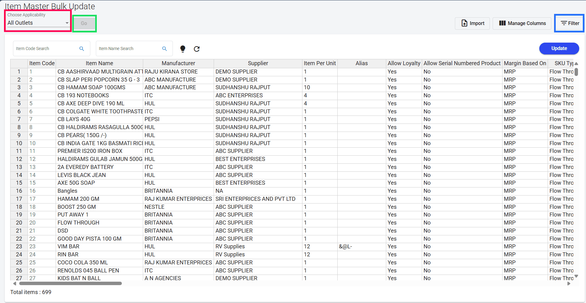Click the Go button
586x303 pixels.
pos(84,23)
